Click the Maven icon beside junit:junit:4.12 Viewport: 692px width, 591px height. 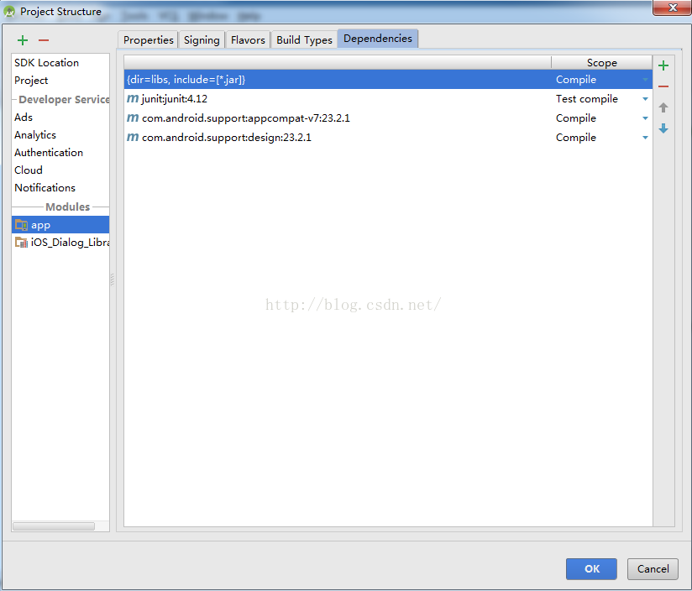point(133,98)
